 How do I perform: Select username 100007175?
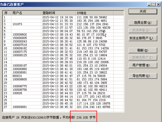(x=20, y=52)
